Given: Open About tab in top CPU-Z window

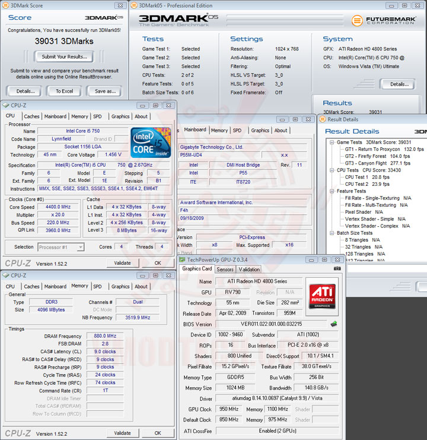Looking at the screenshot, I should [x=141, y=116].
